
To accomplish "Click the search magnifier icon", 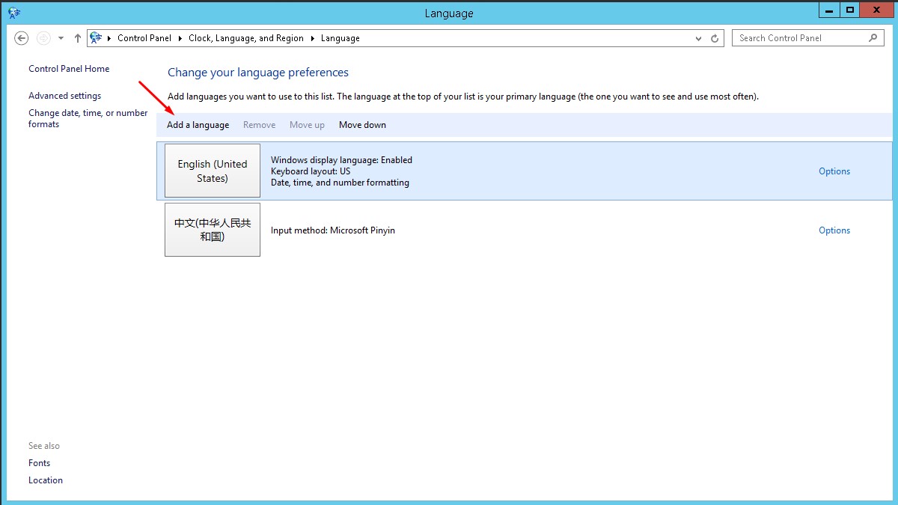I will 873,38.
